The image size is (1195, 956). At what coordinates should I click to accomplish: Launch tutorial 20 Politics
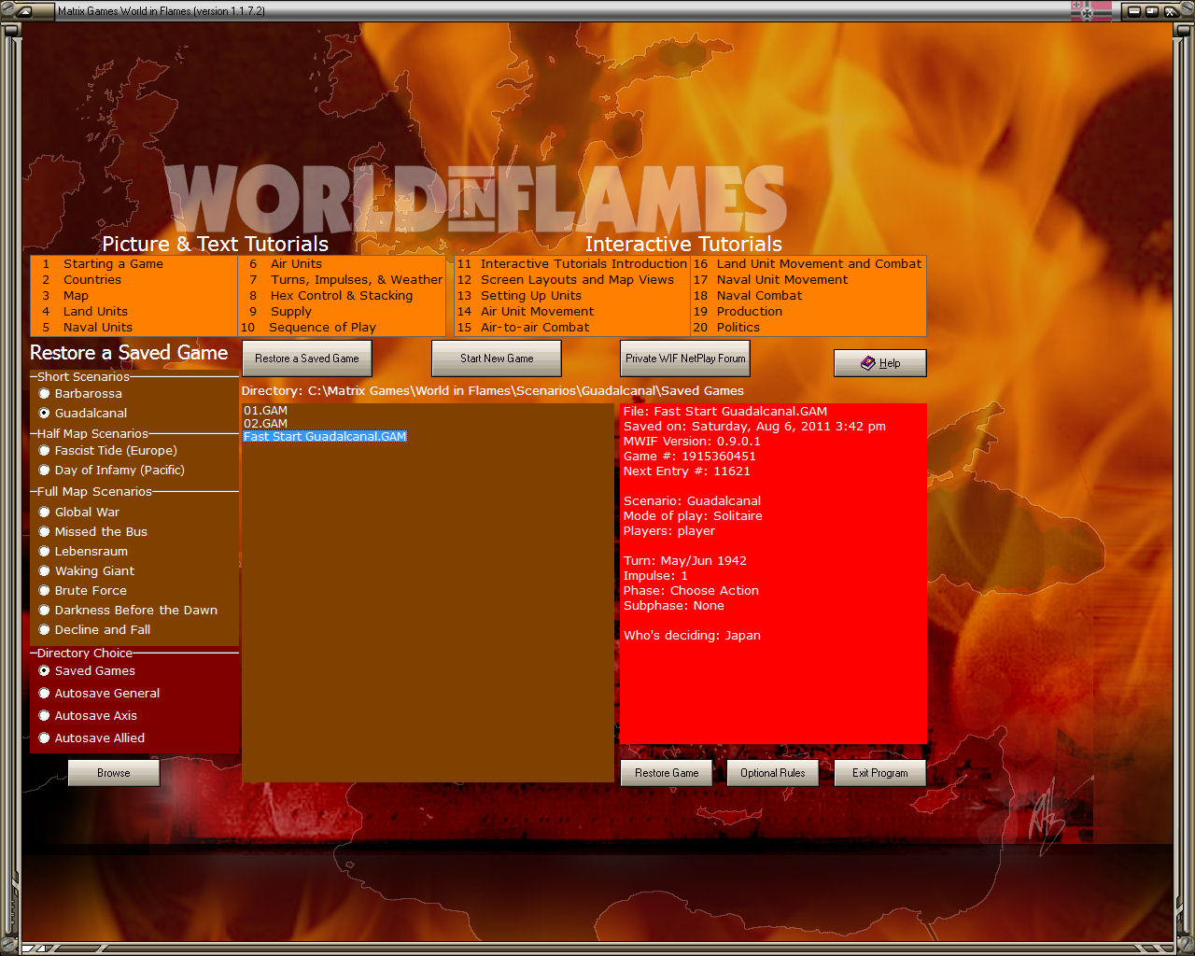tap(726, 328)
